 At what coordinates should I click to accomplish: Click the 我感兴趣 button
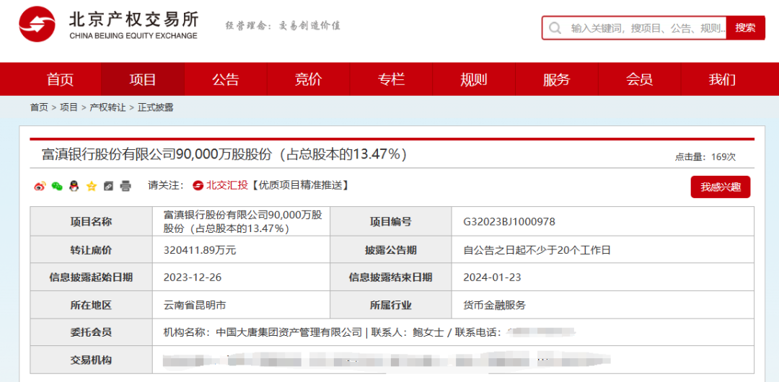tap(720, 187)
